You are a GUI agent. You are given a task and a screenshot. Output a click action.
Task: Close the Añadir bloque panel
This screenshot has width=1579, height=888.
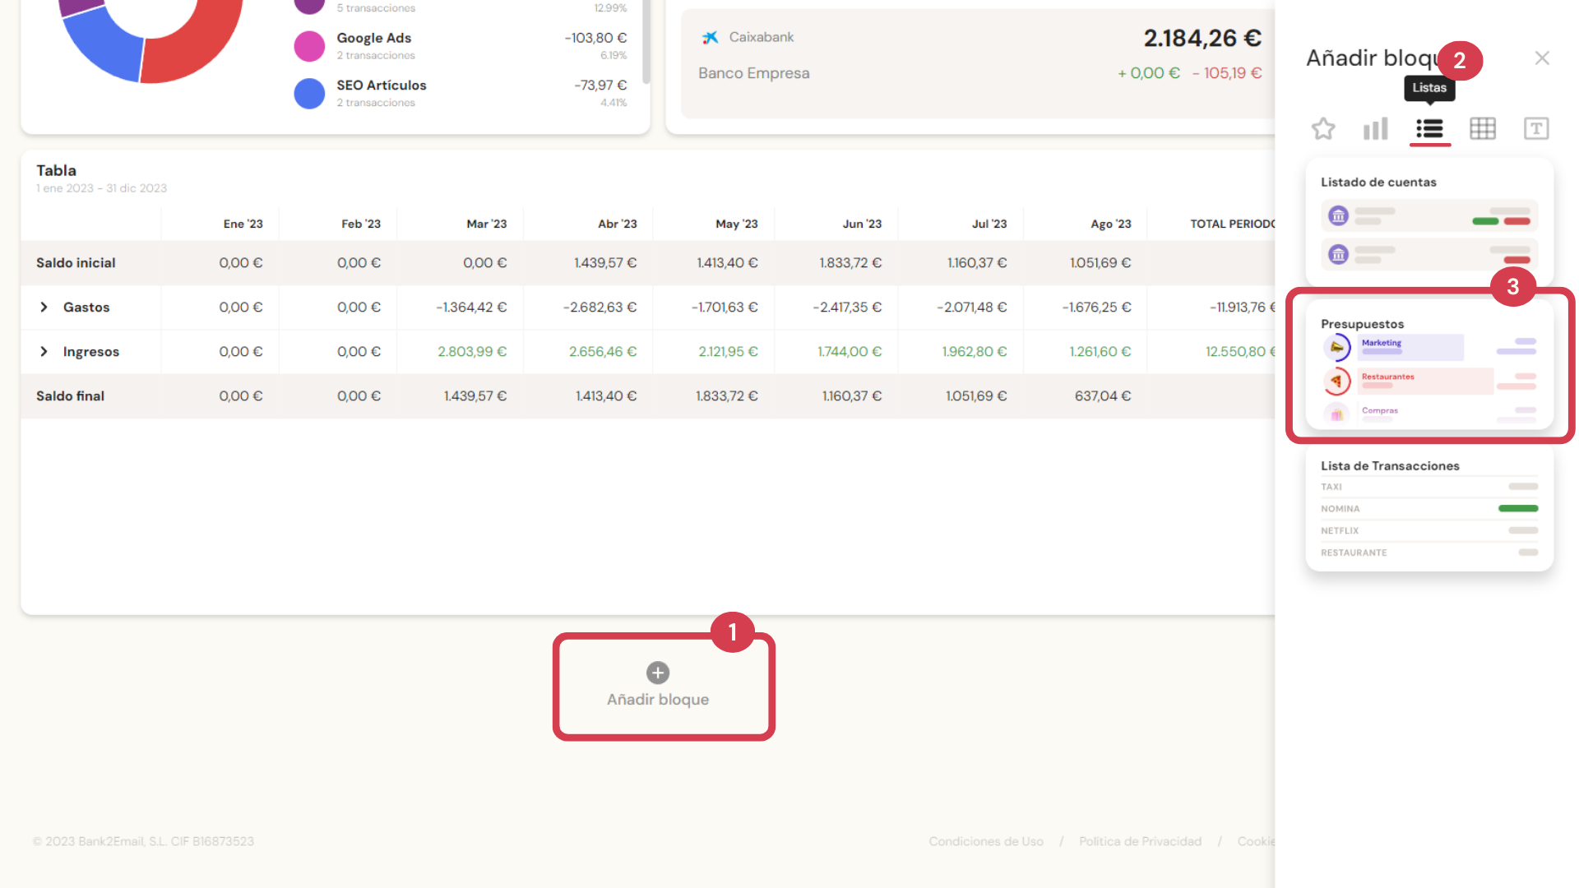click(x=1542, y=58)
